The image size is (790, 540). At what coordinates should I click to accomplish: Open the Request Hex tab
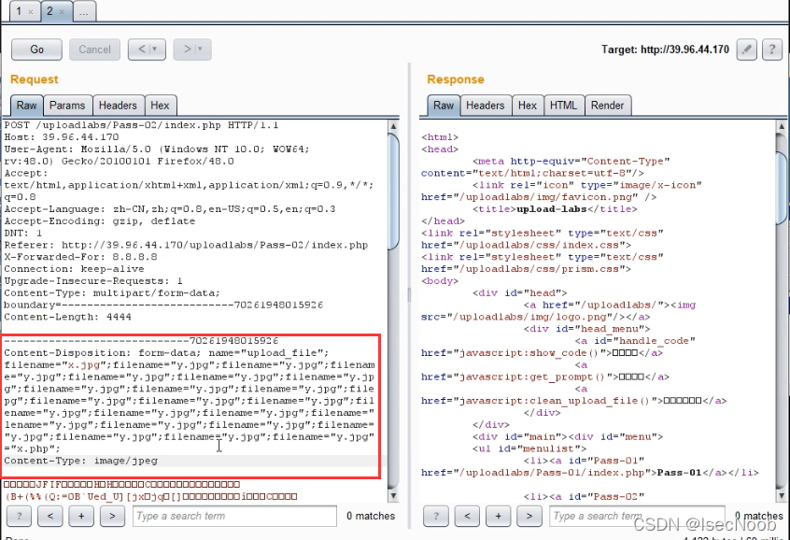160,106
